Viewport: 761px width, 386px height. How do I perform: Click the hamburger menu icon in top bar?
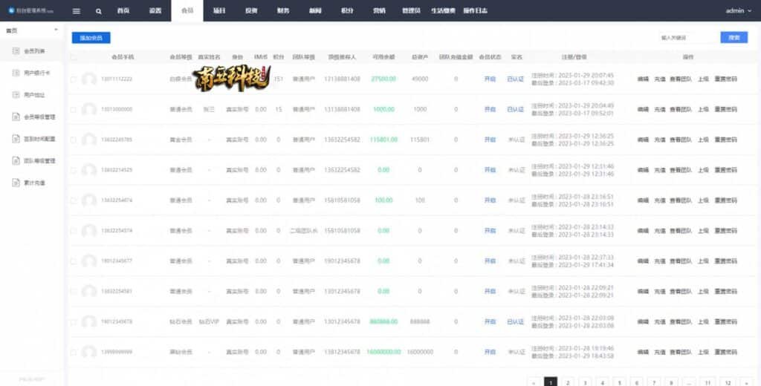[77, 11]
